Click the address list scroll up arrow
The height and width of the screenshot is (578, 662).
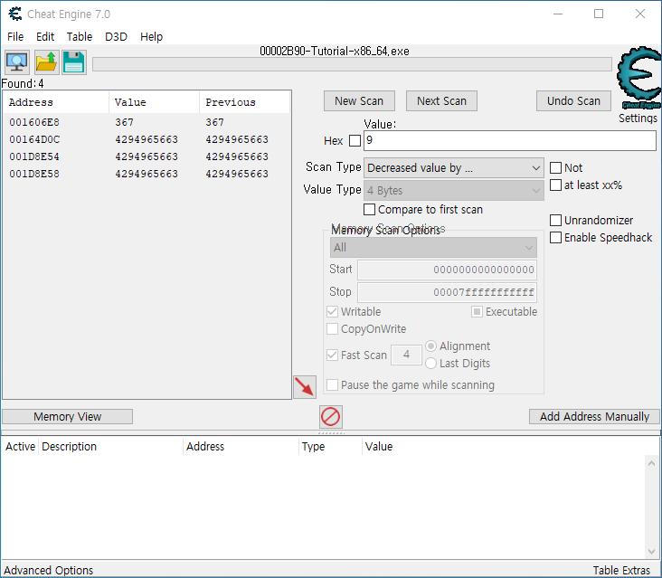[x=651, y=464]
